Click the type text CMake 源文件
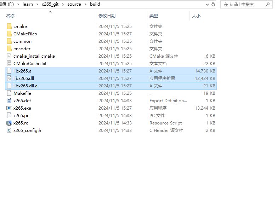Viewport: 277px width, 209px height. [x=164, y=56]
